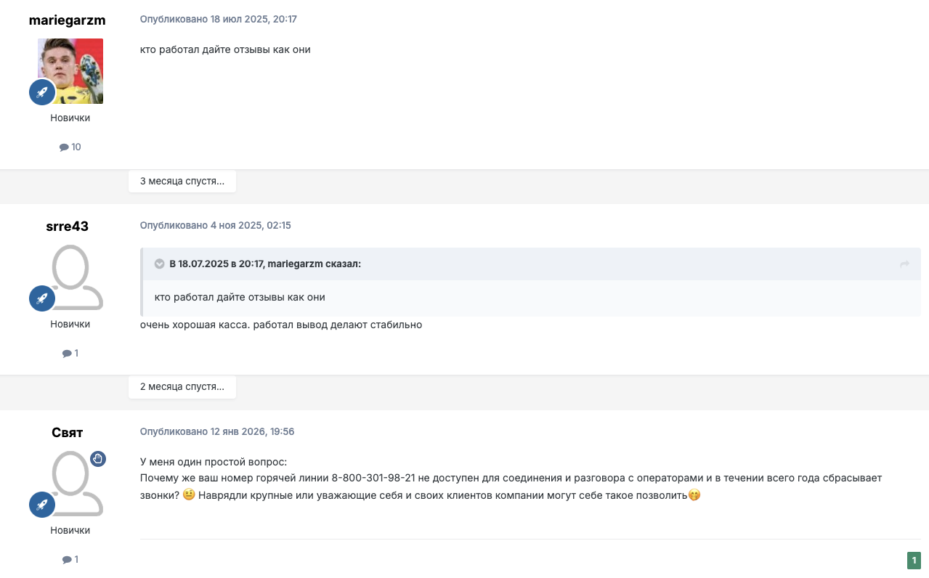
Task: Click the go-to-post arrow in the quote header
Action: point(904,264)
